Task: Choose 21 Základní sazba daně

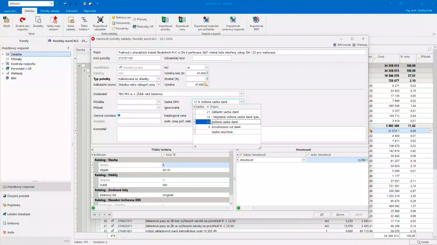Action: click(228, 112)
